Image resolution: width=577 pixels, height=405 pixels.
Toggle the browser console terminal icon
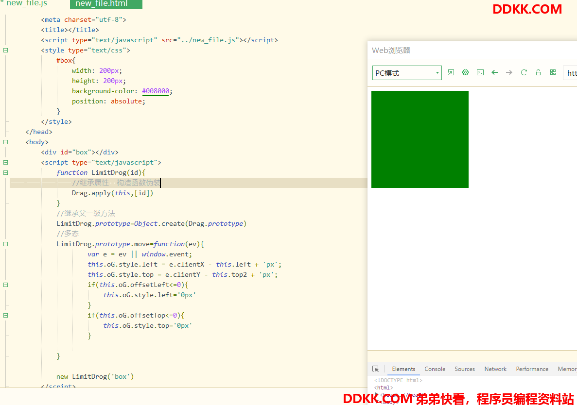480,72
